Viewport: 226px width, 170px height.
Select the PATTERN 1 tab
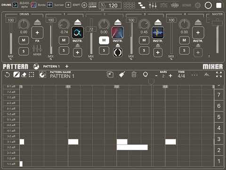coord(51,67)
